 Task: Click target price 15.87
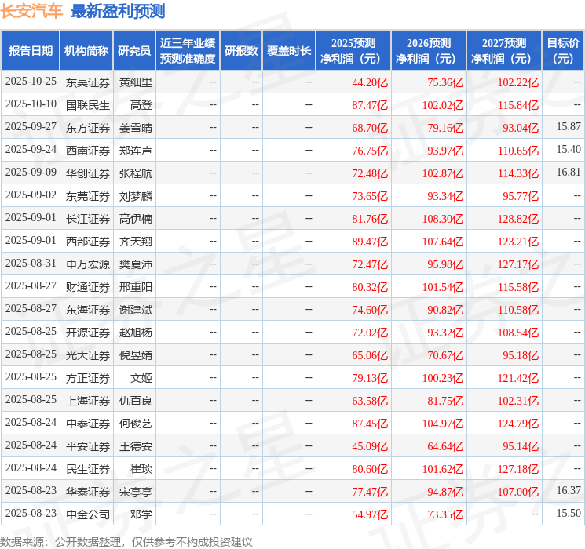pos(569,127)
